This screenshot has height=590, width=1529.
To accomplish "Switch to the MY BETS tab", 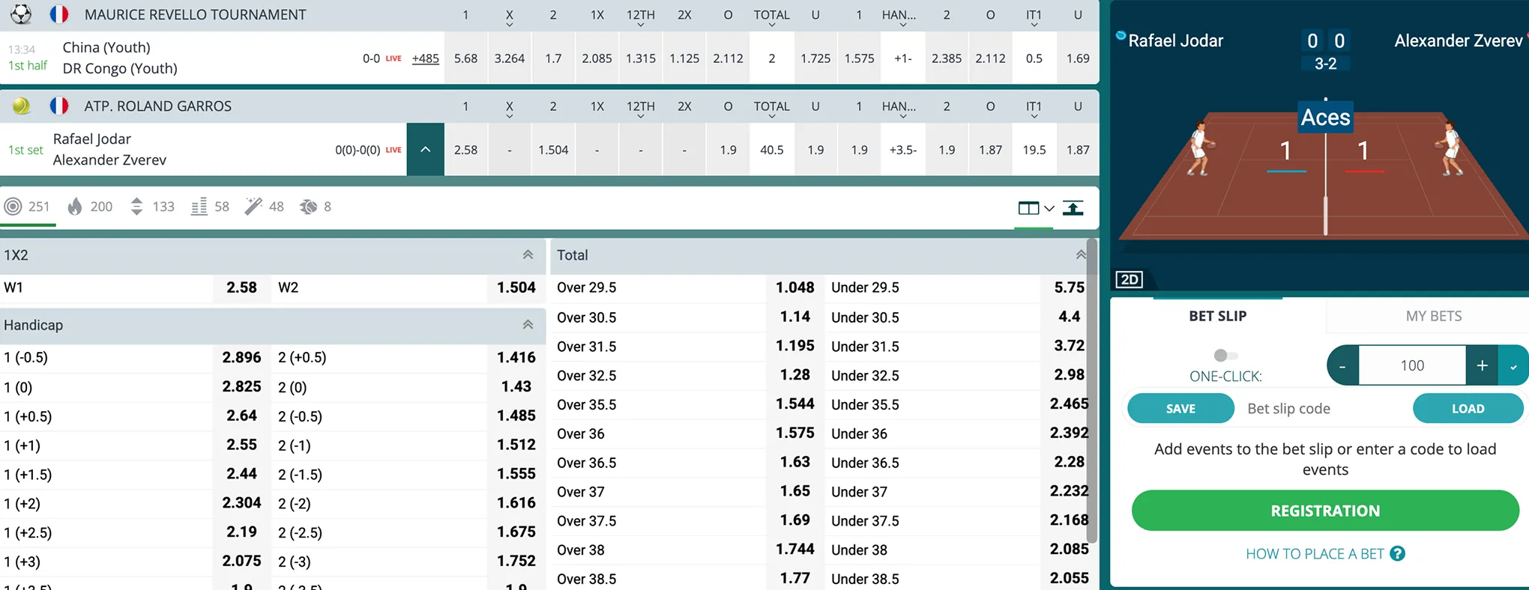I will coord(1433,316).
